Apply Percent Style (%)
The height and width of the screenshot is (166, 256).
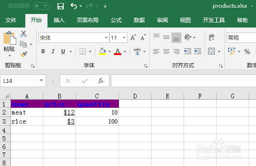247,51
